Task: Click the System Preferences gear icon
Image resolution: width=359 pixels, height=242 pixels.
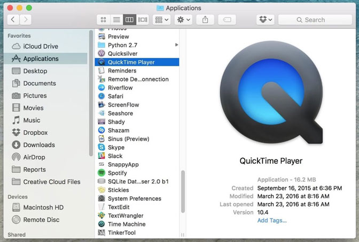Action: click(x=102, y=199)
